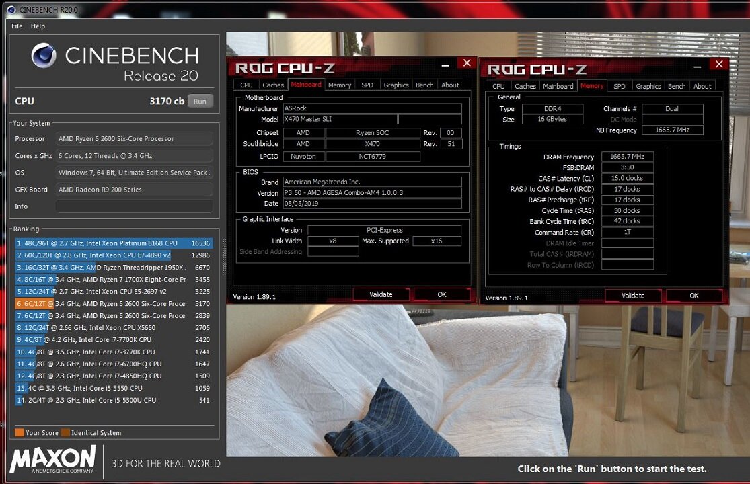
Task: Click the CAS# Latency value 16.0 clocks
Action: tap(627, 178)
